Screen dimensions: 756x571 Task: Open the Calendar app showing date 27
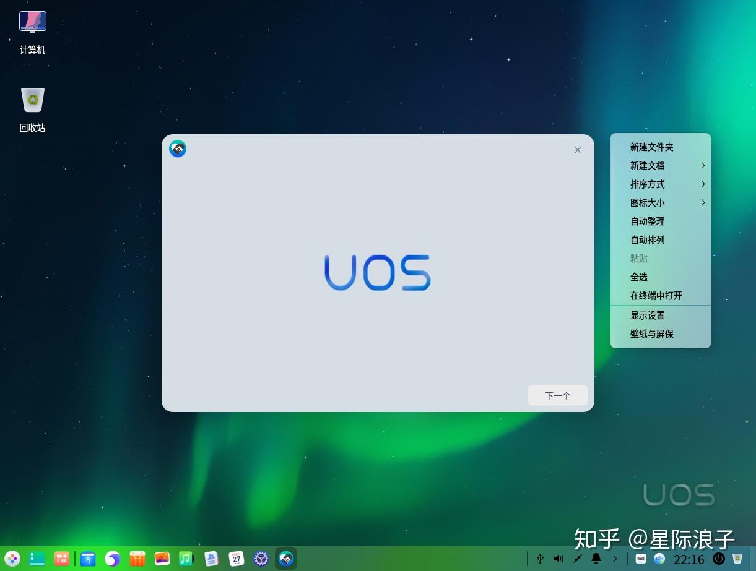tap(236, 559)
